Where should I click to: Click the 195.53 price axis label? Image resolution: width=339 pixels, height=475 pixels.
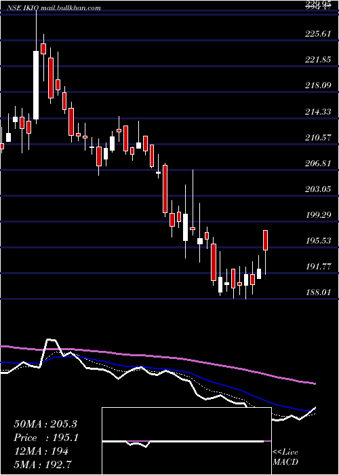[318, 241]
